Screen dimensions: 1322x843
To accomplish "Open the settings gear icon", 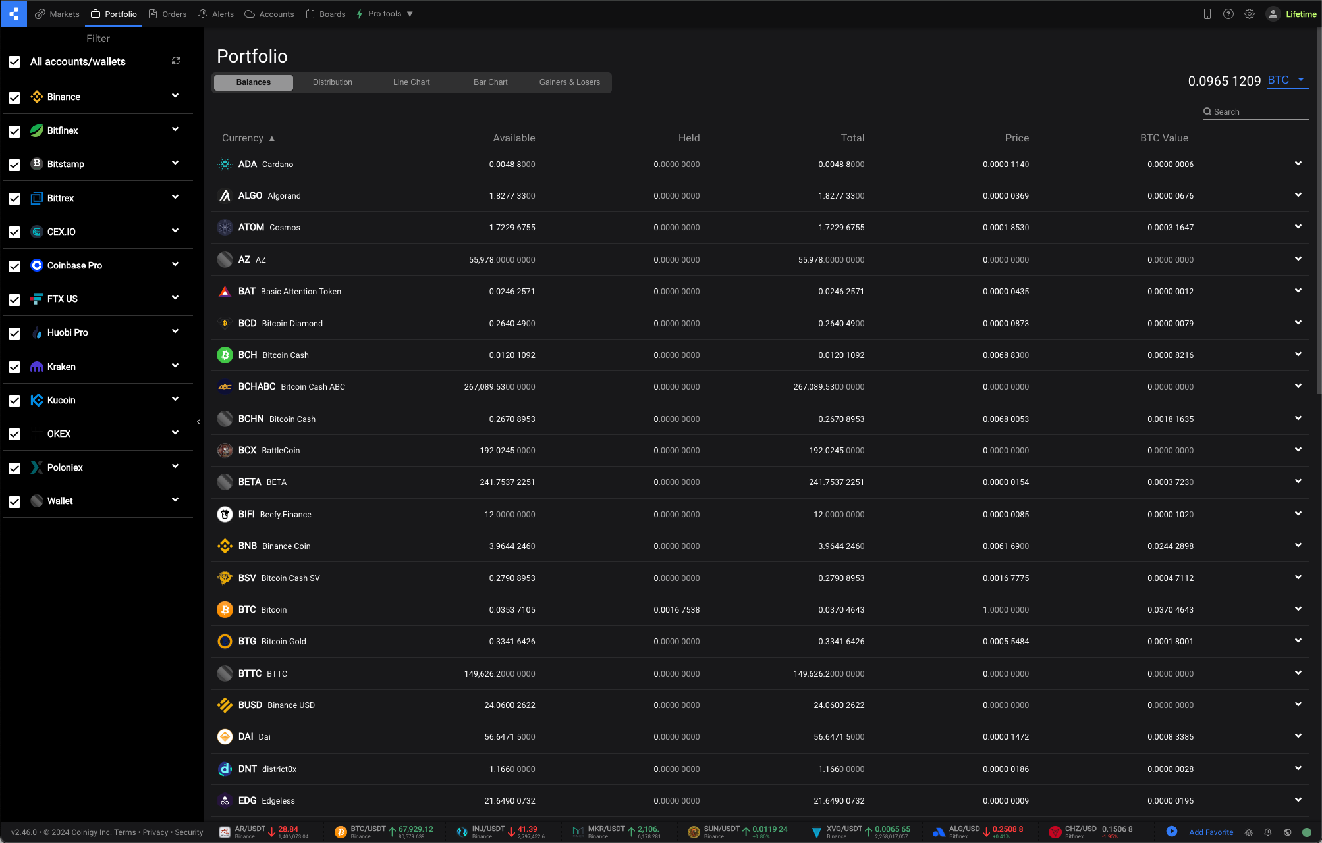I will [x=1250, y=14].
